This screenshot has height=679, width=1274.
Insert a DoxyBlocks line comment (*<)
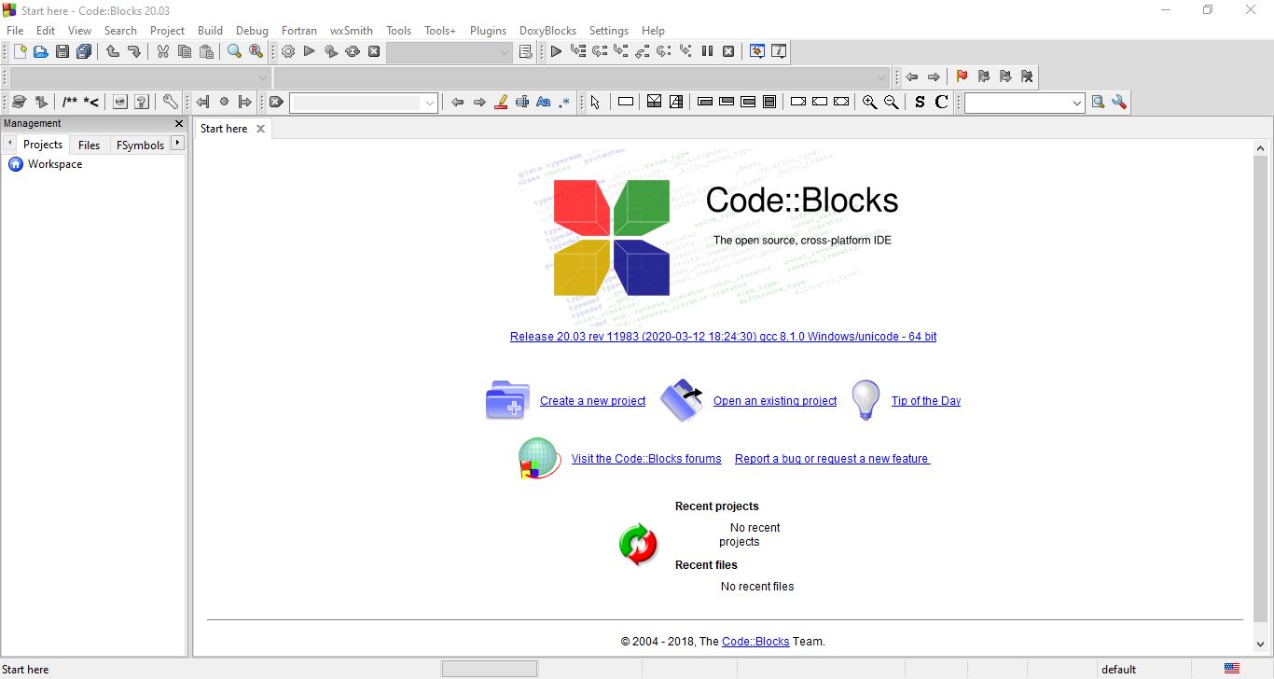click(91, 103)
